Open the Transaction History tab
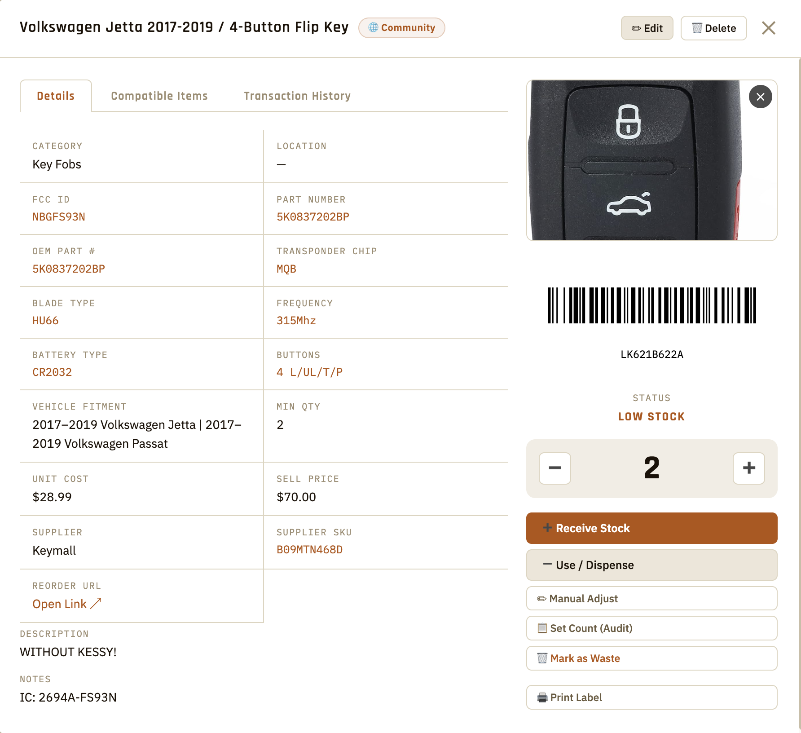This screenshot has width=801, height=733. pos(297,95)
